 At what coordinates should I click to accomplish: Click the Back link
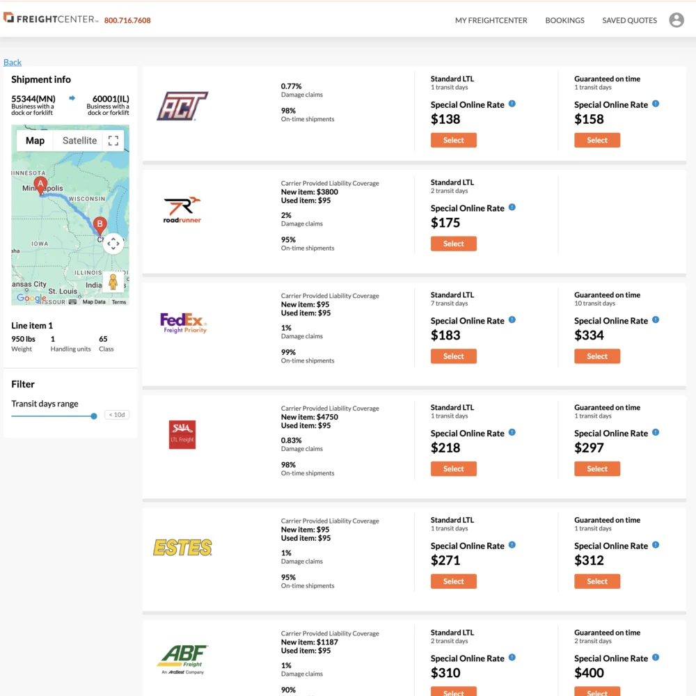click(13, 62)
